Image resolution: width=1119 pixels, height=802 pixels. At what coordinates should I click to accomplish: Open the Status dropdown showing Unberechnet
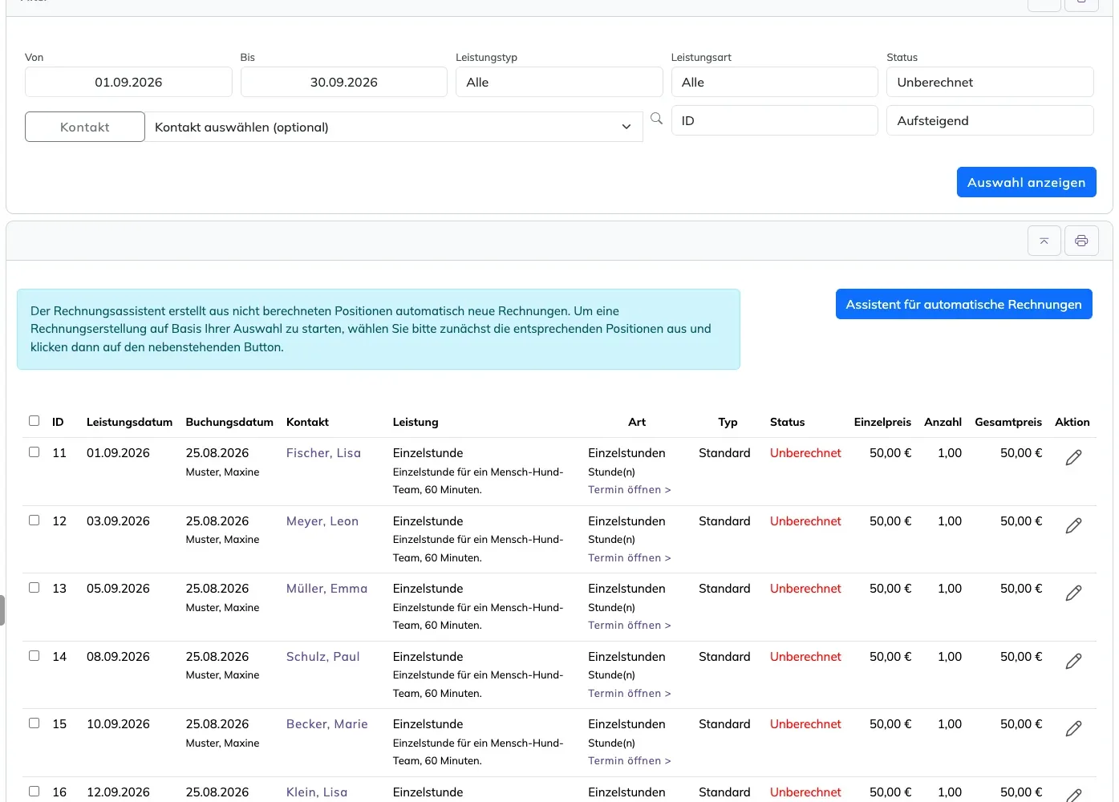click(x=990, y=82)
